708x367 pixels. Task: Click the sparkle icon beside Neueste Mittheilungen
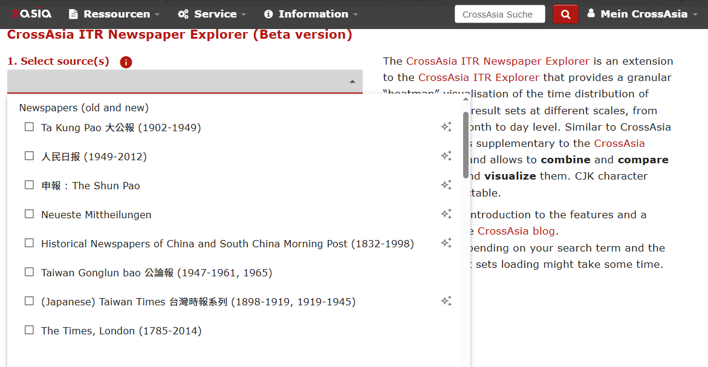point(446,214)
